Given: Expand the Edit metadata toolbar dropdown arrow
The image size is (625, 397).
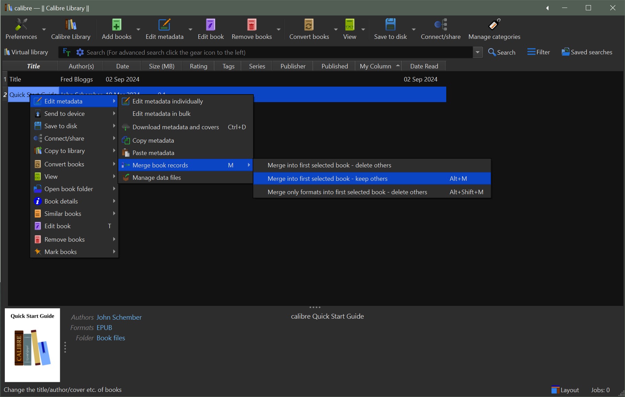Looking at the screenshot, I should 190,30.
